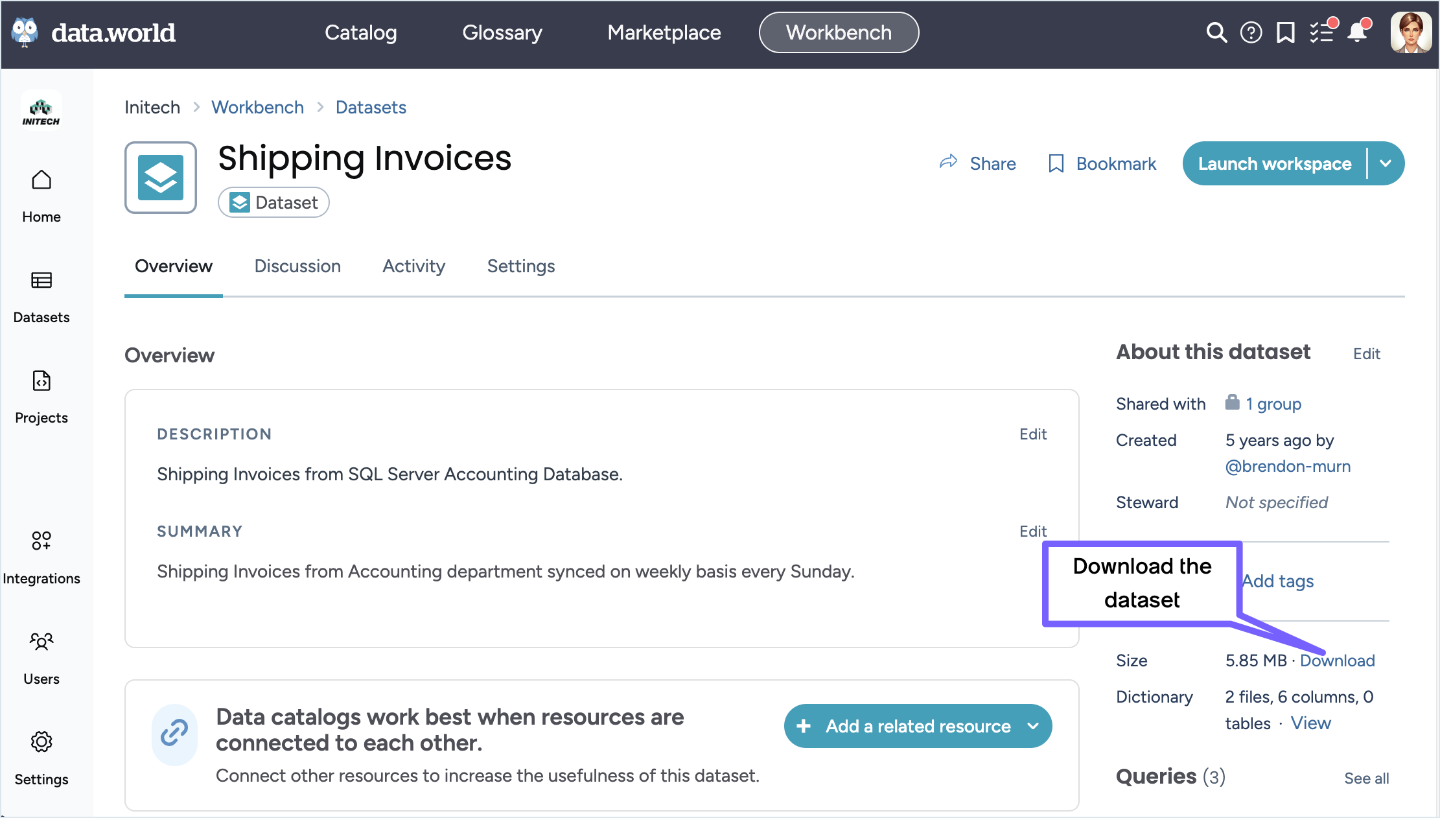1440x818 pixels.
Task: Open Projects in the sidebar
Action: [x=41, y=397]
